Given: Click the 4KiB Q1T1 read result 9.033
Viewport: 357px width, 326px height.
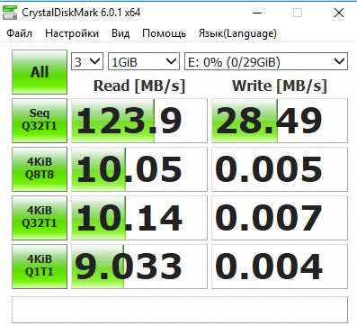Looking at the screenshot, I should click(x=139, y=267).
